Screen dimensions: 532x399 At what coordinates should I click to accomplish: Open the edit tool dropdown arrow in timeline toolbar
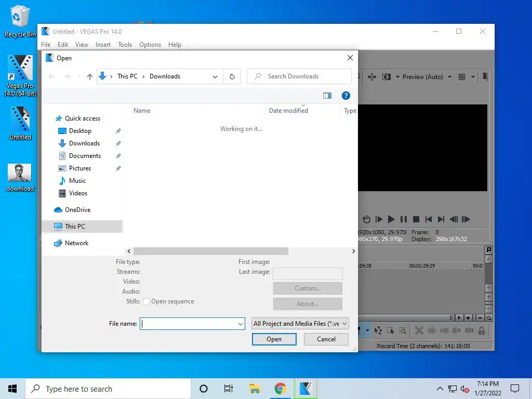pos(367,330)
